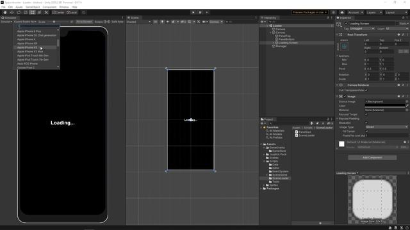Click Fit to Screen button in Simulator
Image resolution: width=410 pixels, height=230 pixels.
coord(84,22)
